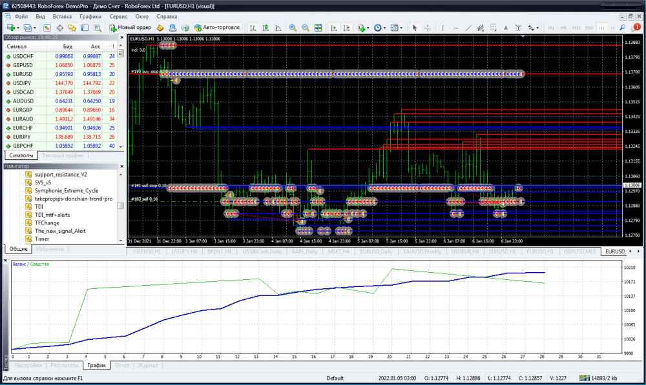Switch to tester Результаты tab
Screen dimensions: 646x385
tap(64, 365)
